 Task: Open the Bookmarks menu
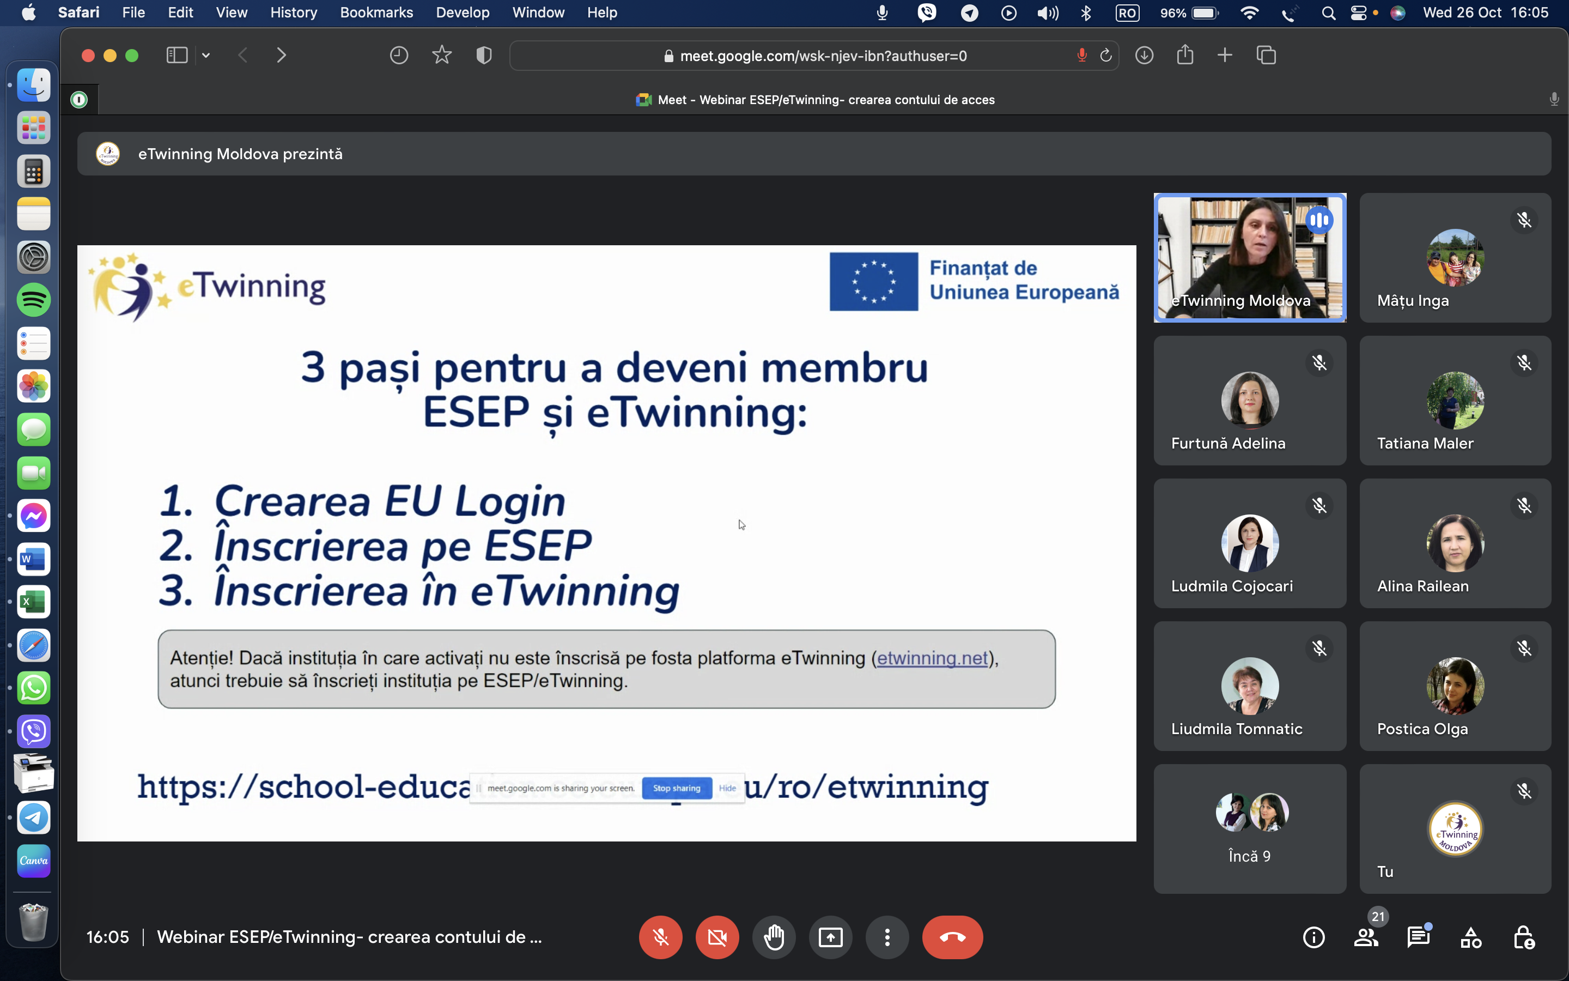click(376, 13)
